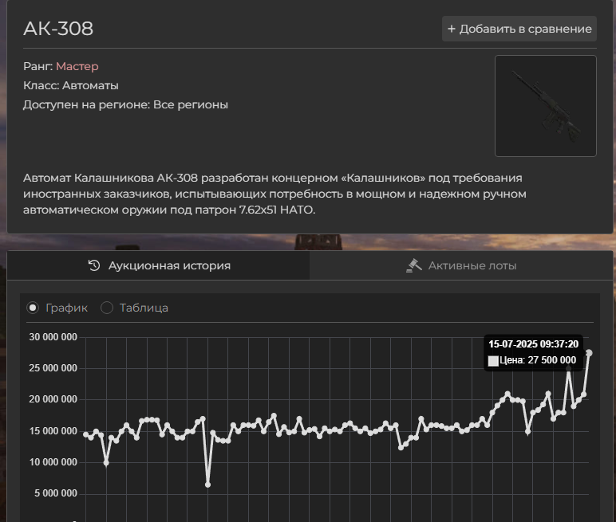Click the AK-308 title heading
The height and width of the screenshot is (522, 616).
pos(58,29)
